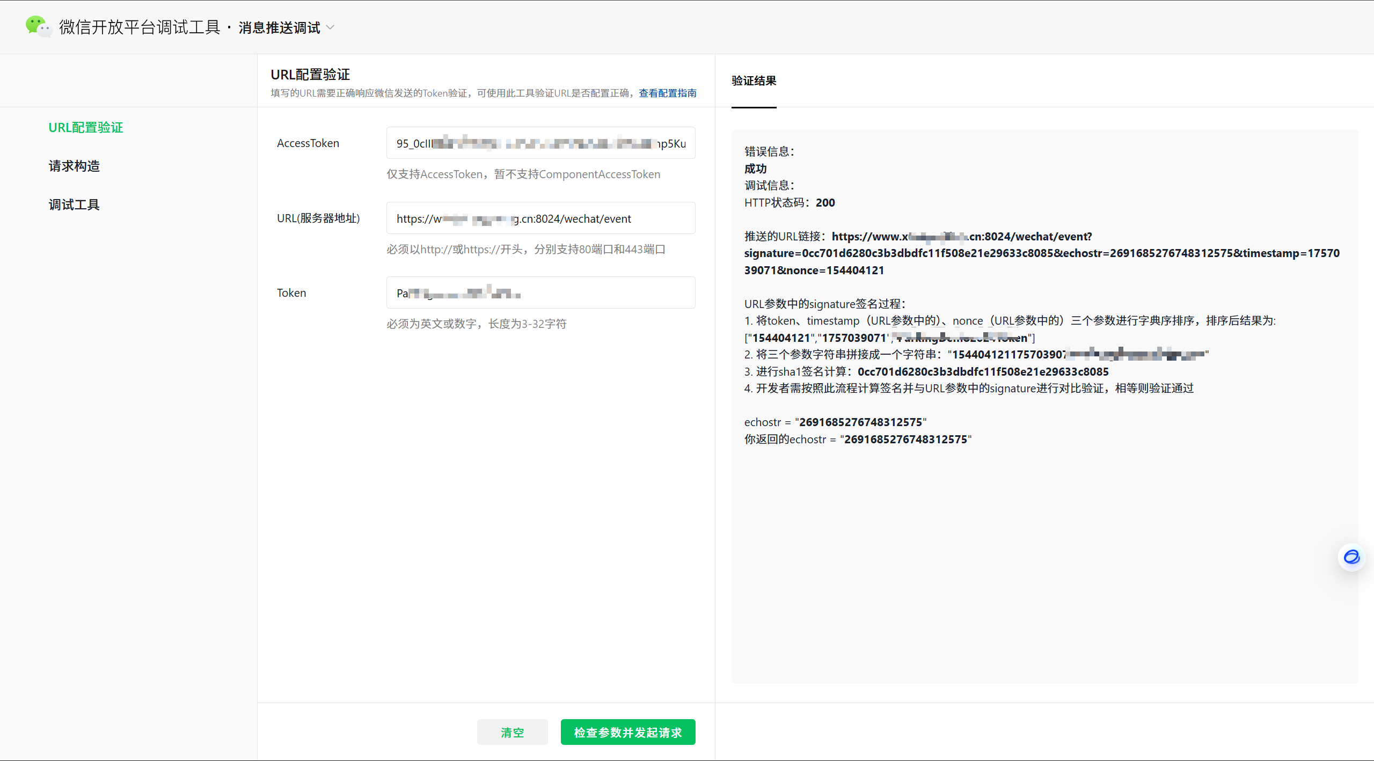Click the WeChat logo icon

tap(38, 26)
